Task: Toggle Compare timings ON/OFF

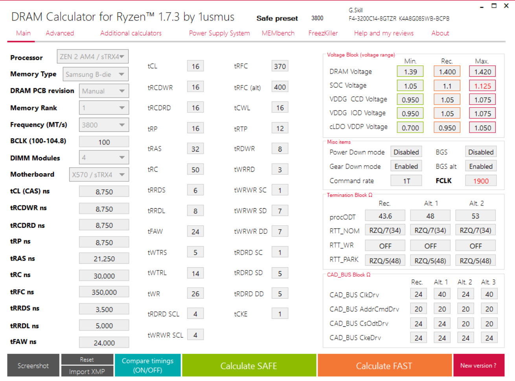Action: point(147,366)
